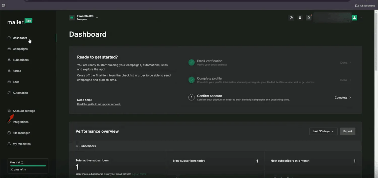Click the Sites browser icon
This screenshot has height=178, width=378.
9,82
